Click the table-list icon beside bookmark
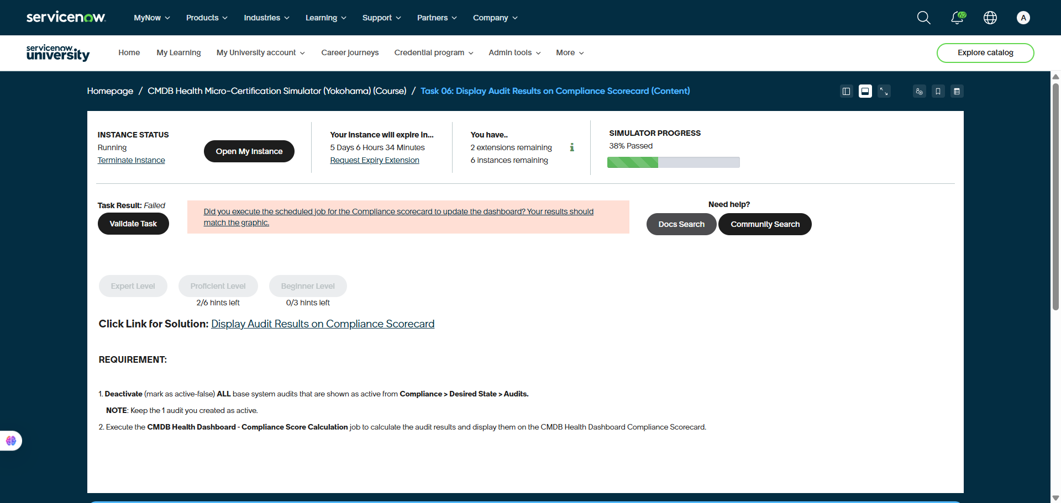This screenshot has height=503, width=1061. (x=957, y=91)
